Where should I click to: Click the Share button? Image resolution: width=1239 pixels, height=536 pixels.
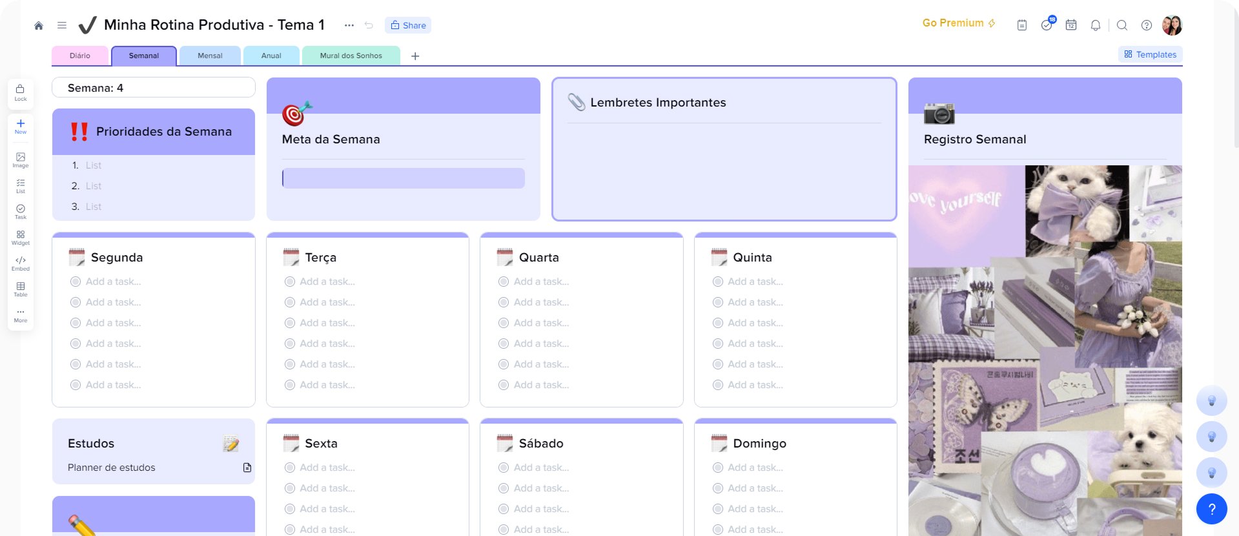pos(408,25)
